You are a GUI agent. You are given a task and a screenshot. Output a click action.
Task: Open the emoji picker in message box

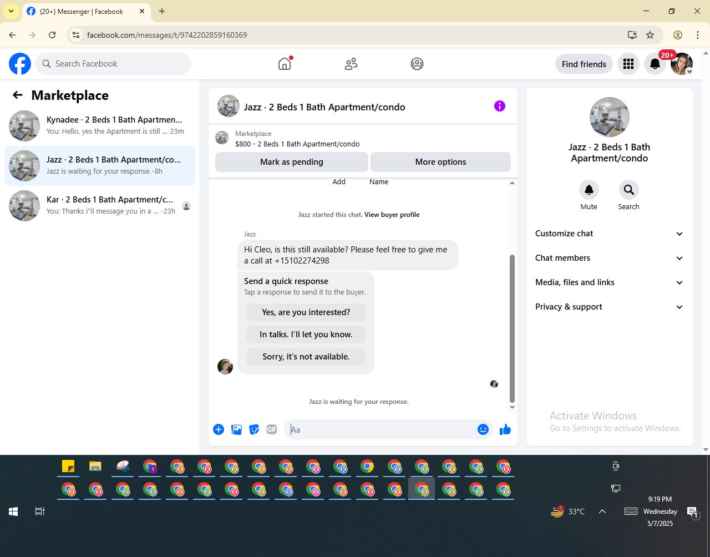click(483, 429)
